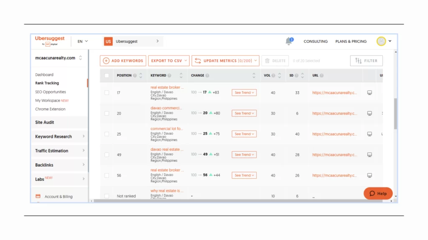
Task: Sort by the SD column arrows
Action: pos(303,75)
